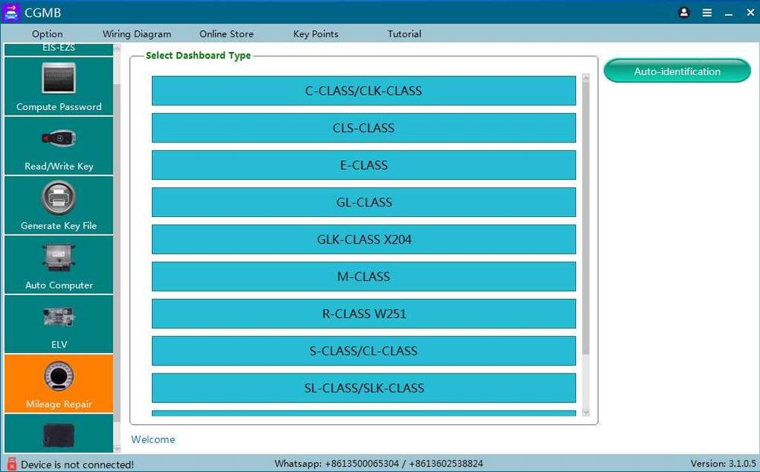This screenshot has height=472, width=760.
Task: Click the device connection status icon
Action: click(12, 464)
